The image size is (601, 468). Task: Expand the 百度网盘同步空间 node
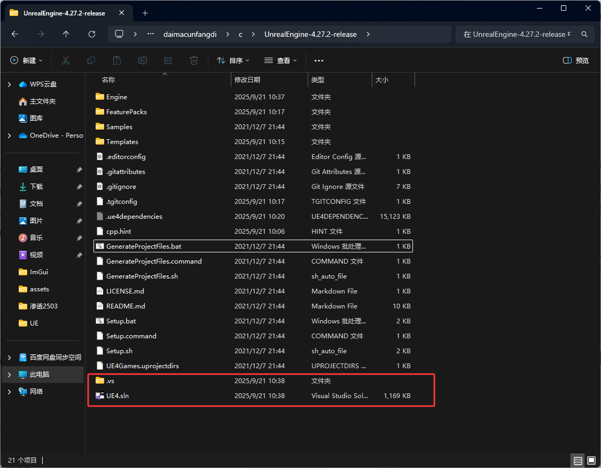point(9,358)
